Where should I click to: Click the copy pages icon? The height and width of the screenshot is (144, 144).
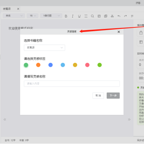coord(106,16)
